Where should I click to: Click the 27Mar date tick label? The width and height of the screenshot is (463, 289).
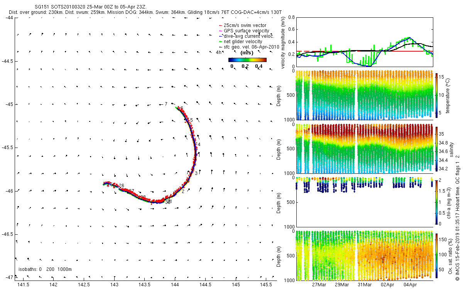tap(319, 284)
